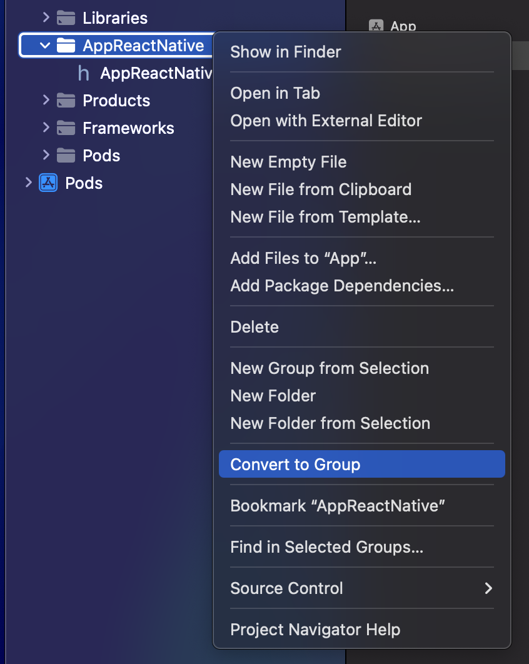Choose Convert to Group

[295, 465]
